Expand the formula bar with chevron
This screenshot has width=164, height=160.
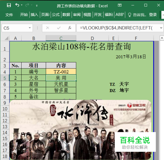161,28
